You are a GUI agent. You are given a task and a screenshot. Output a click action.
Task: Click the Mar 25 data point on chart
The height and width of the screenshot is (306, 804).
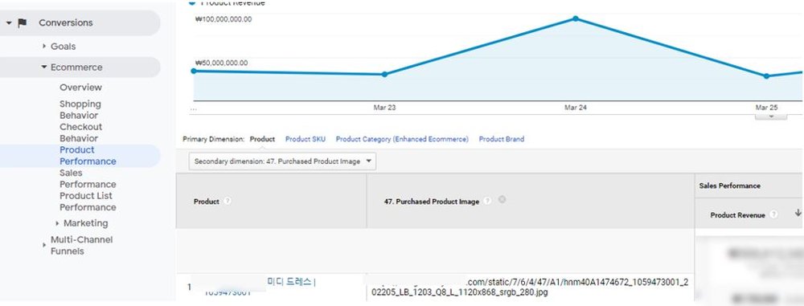click(766, 75)
